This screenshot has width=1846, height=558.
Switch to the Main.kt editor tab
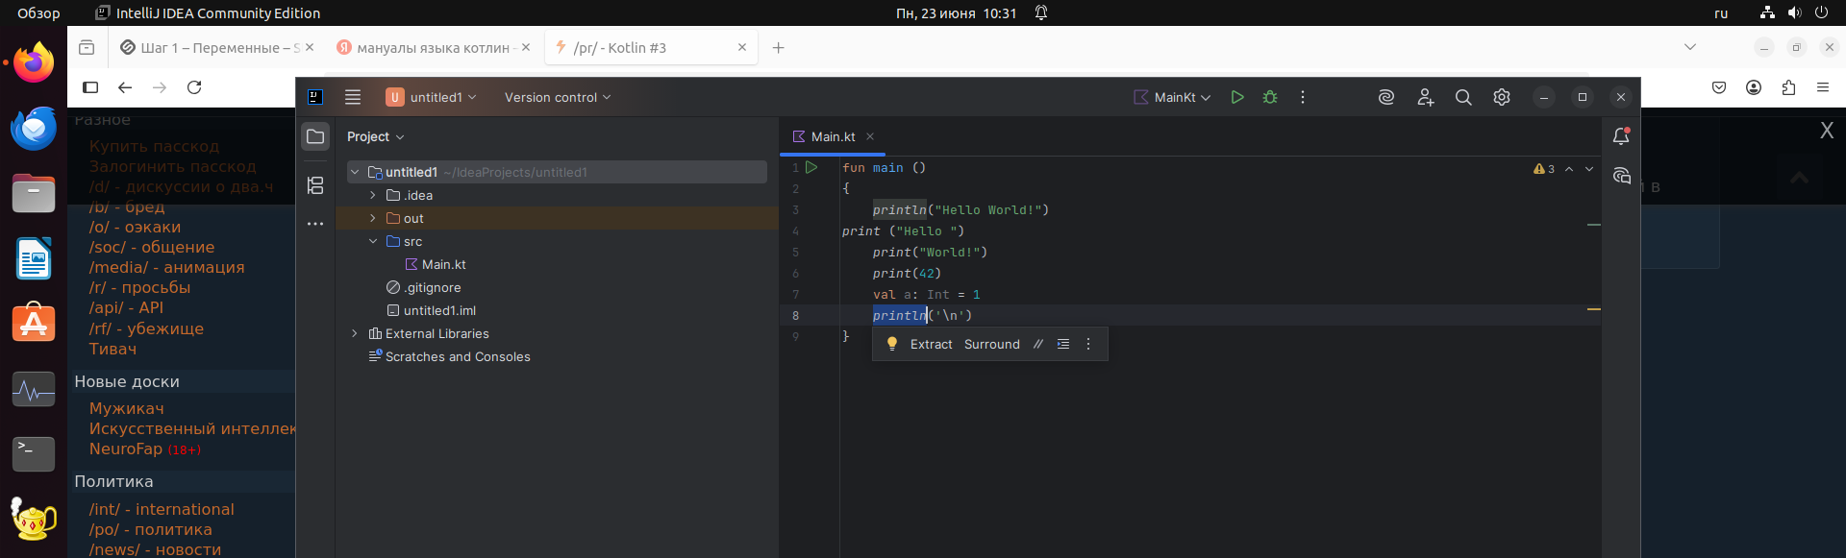[833, 136]
